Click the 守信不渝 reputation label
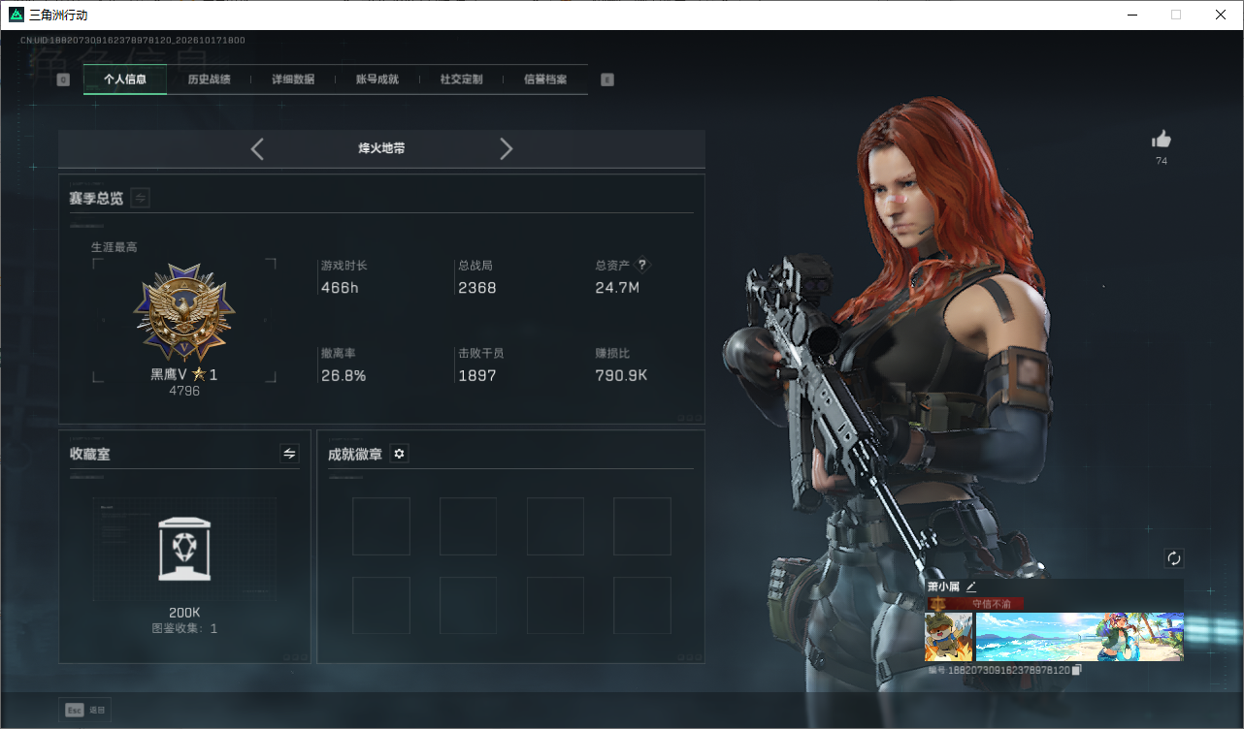 pos(991,604)
